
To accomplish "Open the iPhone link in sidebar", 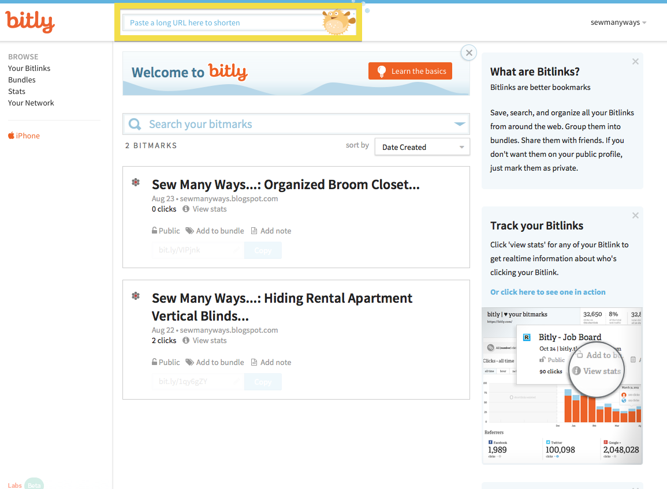I will [x=24, y=136].
